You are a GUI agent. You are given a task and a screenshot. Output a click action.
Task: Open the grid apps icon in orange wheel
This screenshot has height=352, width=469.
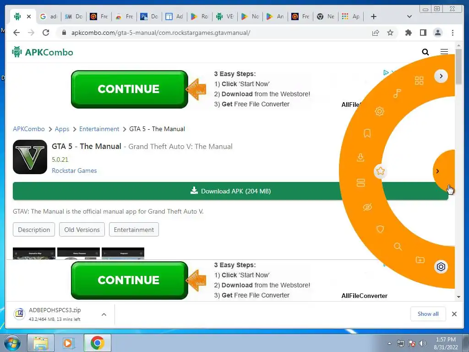[419, 81]
